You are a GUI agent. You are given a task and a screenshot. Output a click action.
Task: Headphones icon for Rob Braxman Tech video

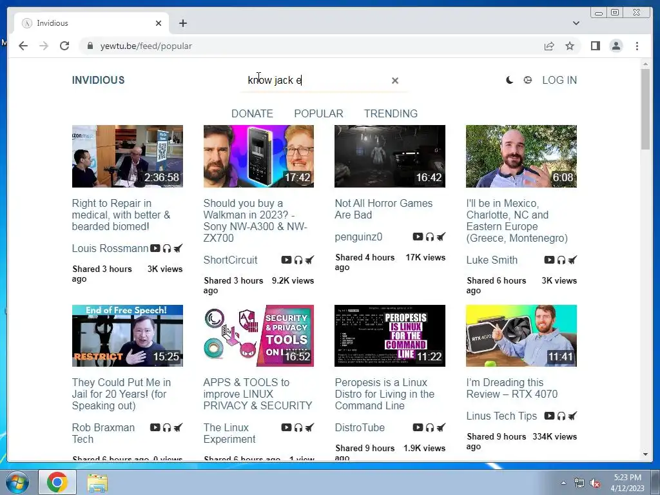click(x=167, y=428)
